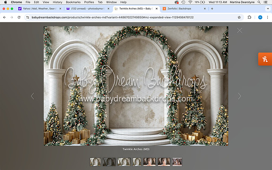Screen dimensions: 272x170
Task: Click the Twinkle Arches (MD) caption text
Action: pos(136,149)
